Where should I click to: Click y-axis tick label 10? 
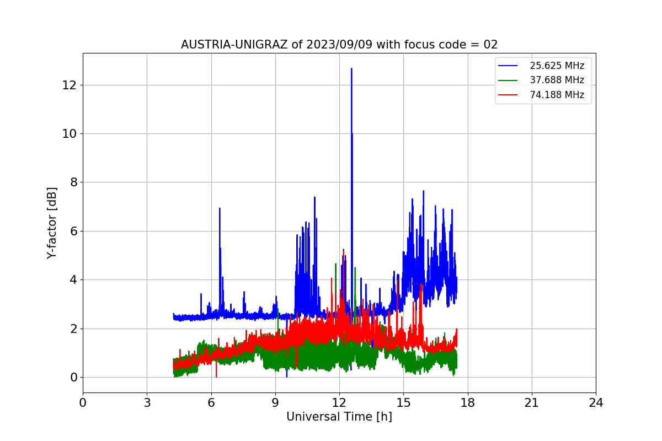point(70,134)
